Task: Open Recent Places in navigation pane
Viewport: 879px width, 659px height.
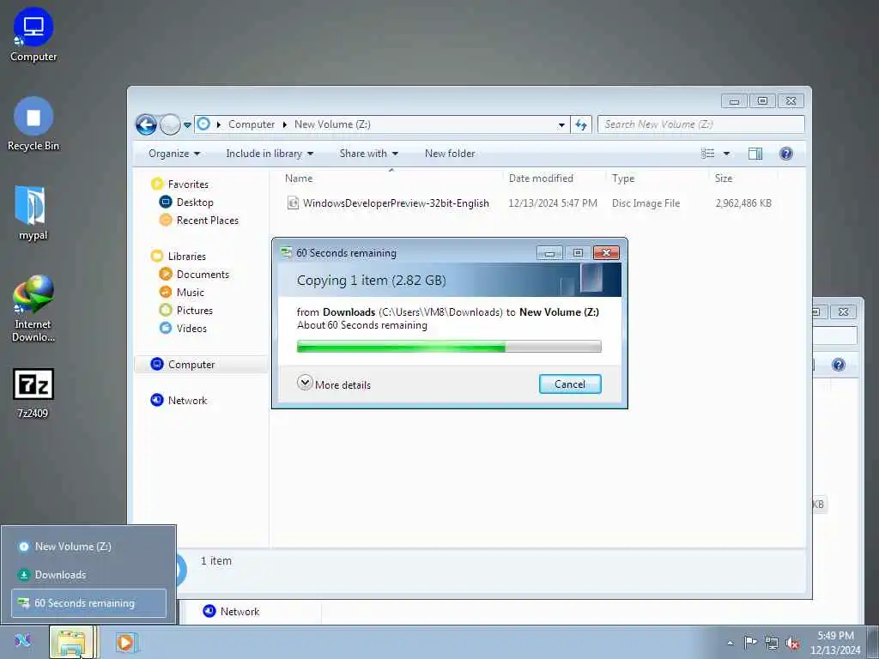Action: 208,221
